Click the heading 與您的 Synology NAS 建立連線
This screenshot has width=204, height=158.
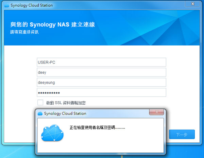point(53,25)
